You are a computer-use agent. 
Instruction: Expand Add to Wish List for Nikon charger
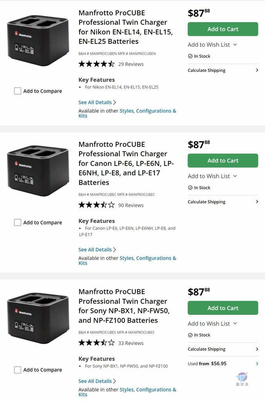tap(213, 45)
